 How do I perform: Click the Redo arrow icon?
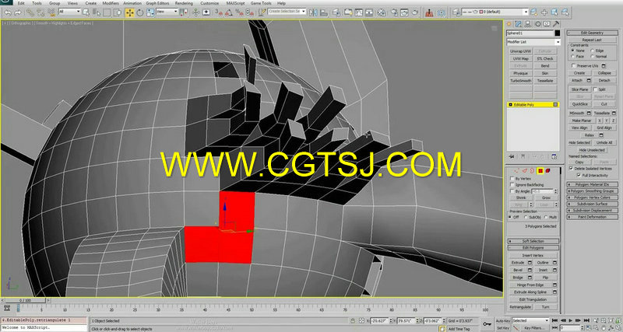coord(18,12)
